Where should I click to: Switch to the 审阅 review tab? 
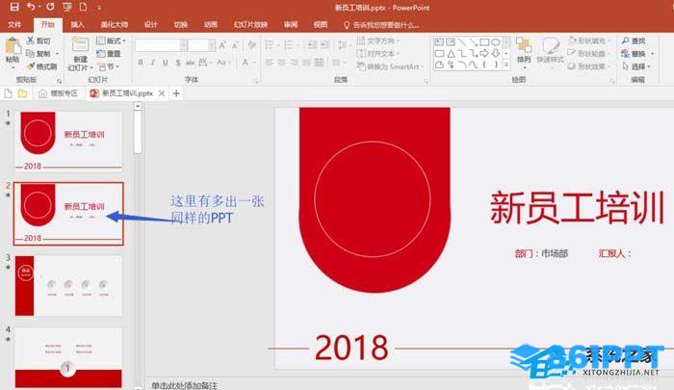[291, 24]
